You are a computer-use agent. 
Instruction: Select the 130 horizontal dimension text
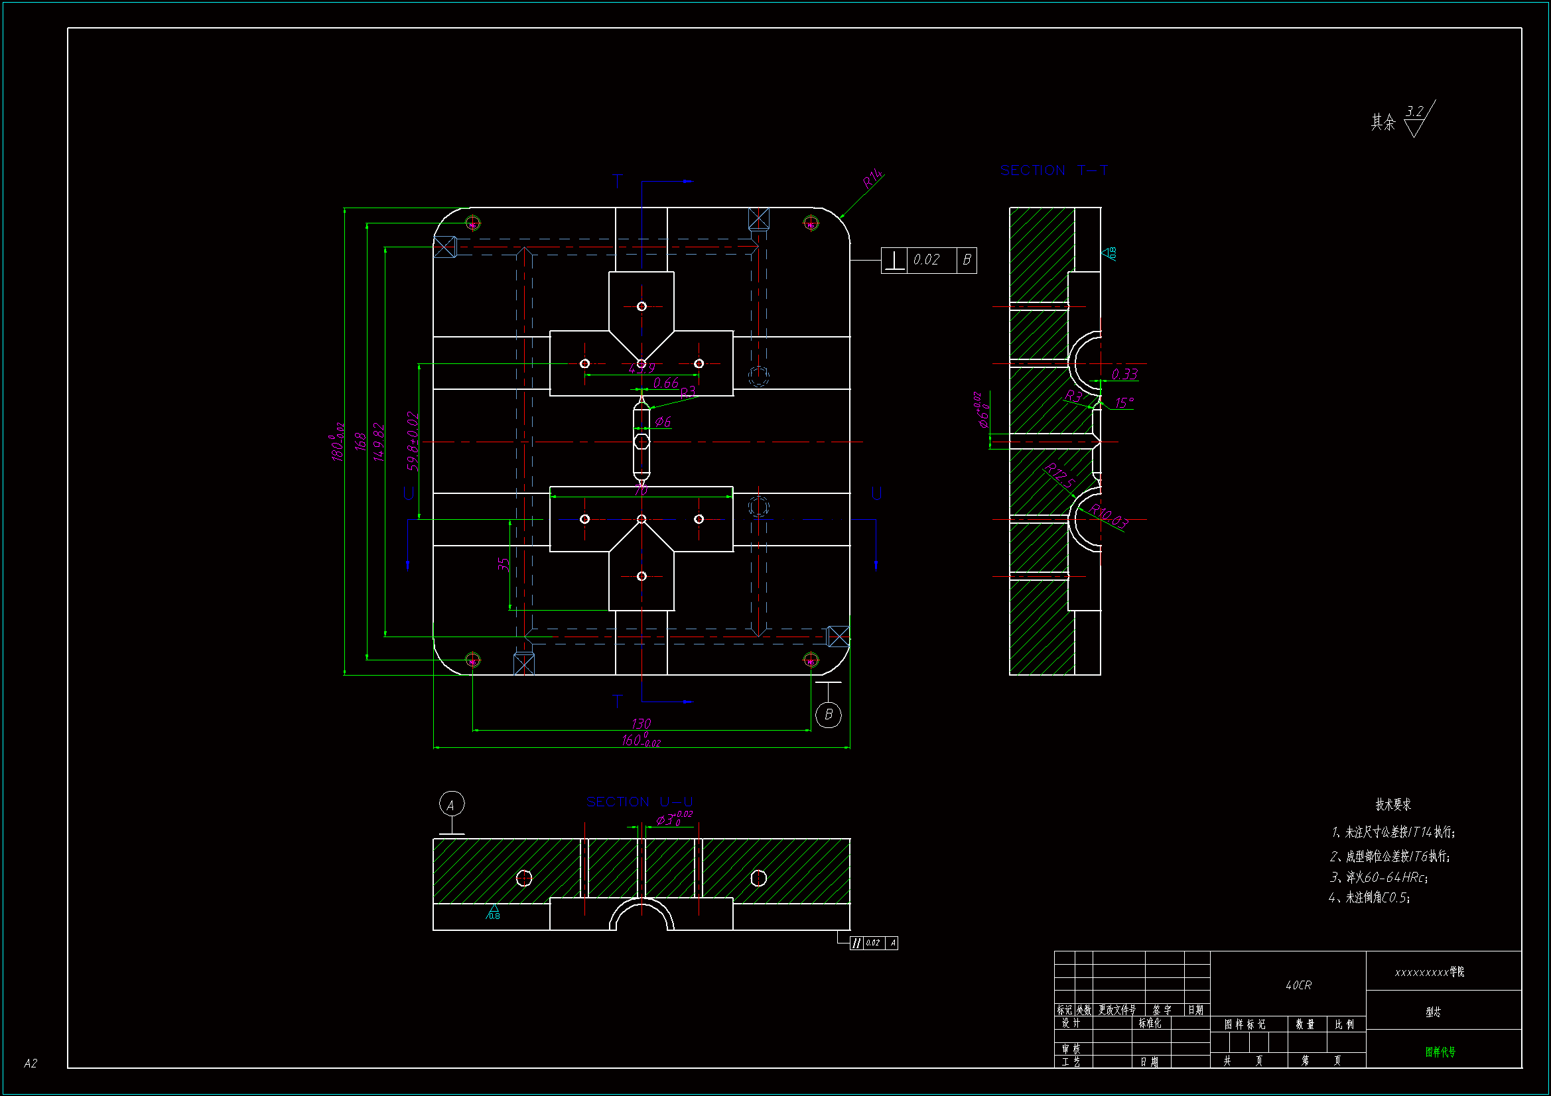click(x=640, y=723)
